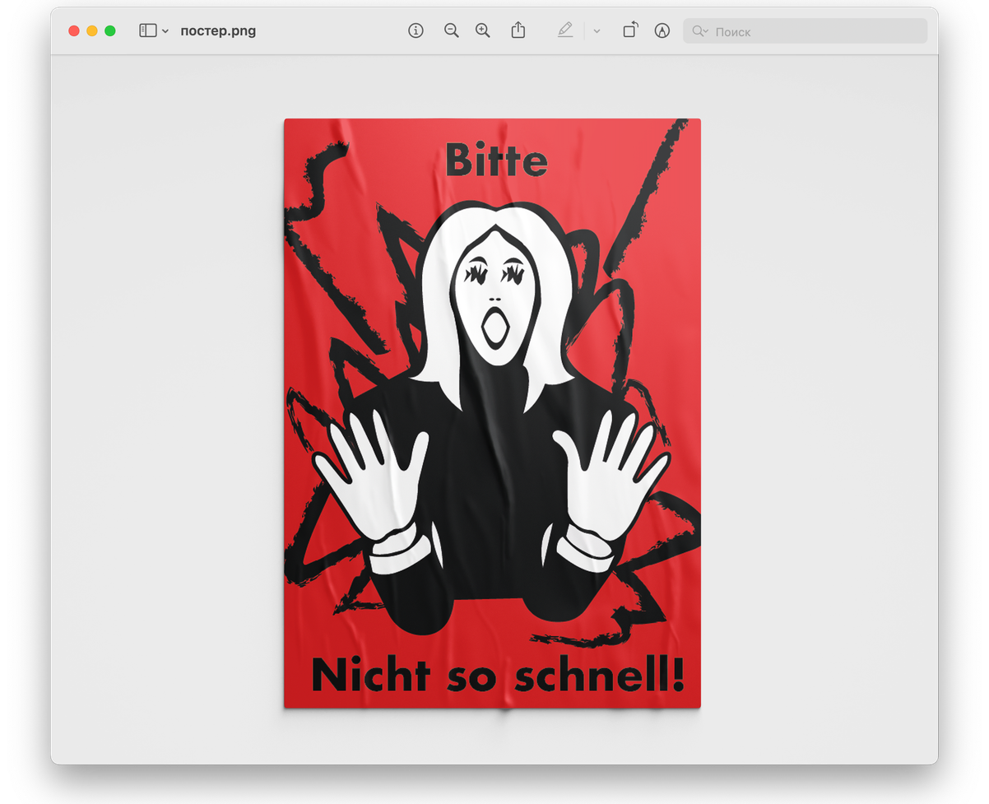Open the Share menu icon
This screenshot has height=804, width=989.
point(518,31)
